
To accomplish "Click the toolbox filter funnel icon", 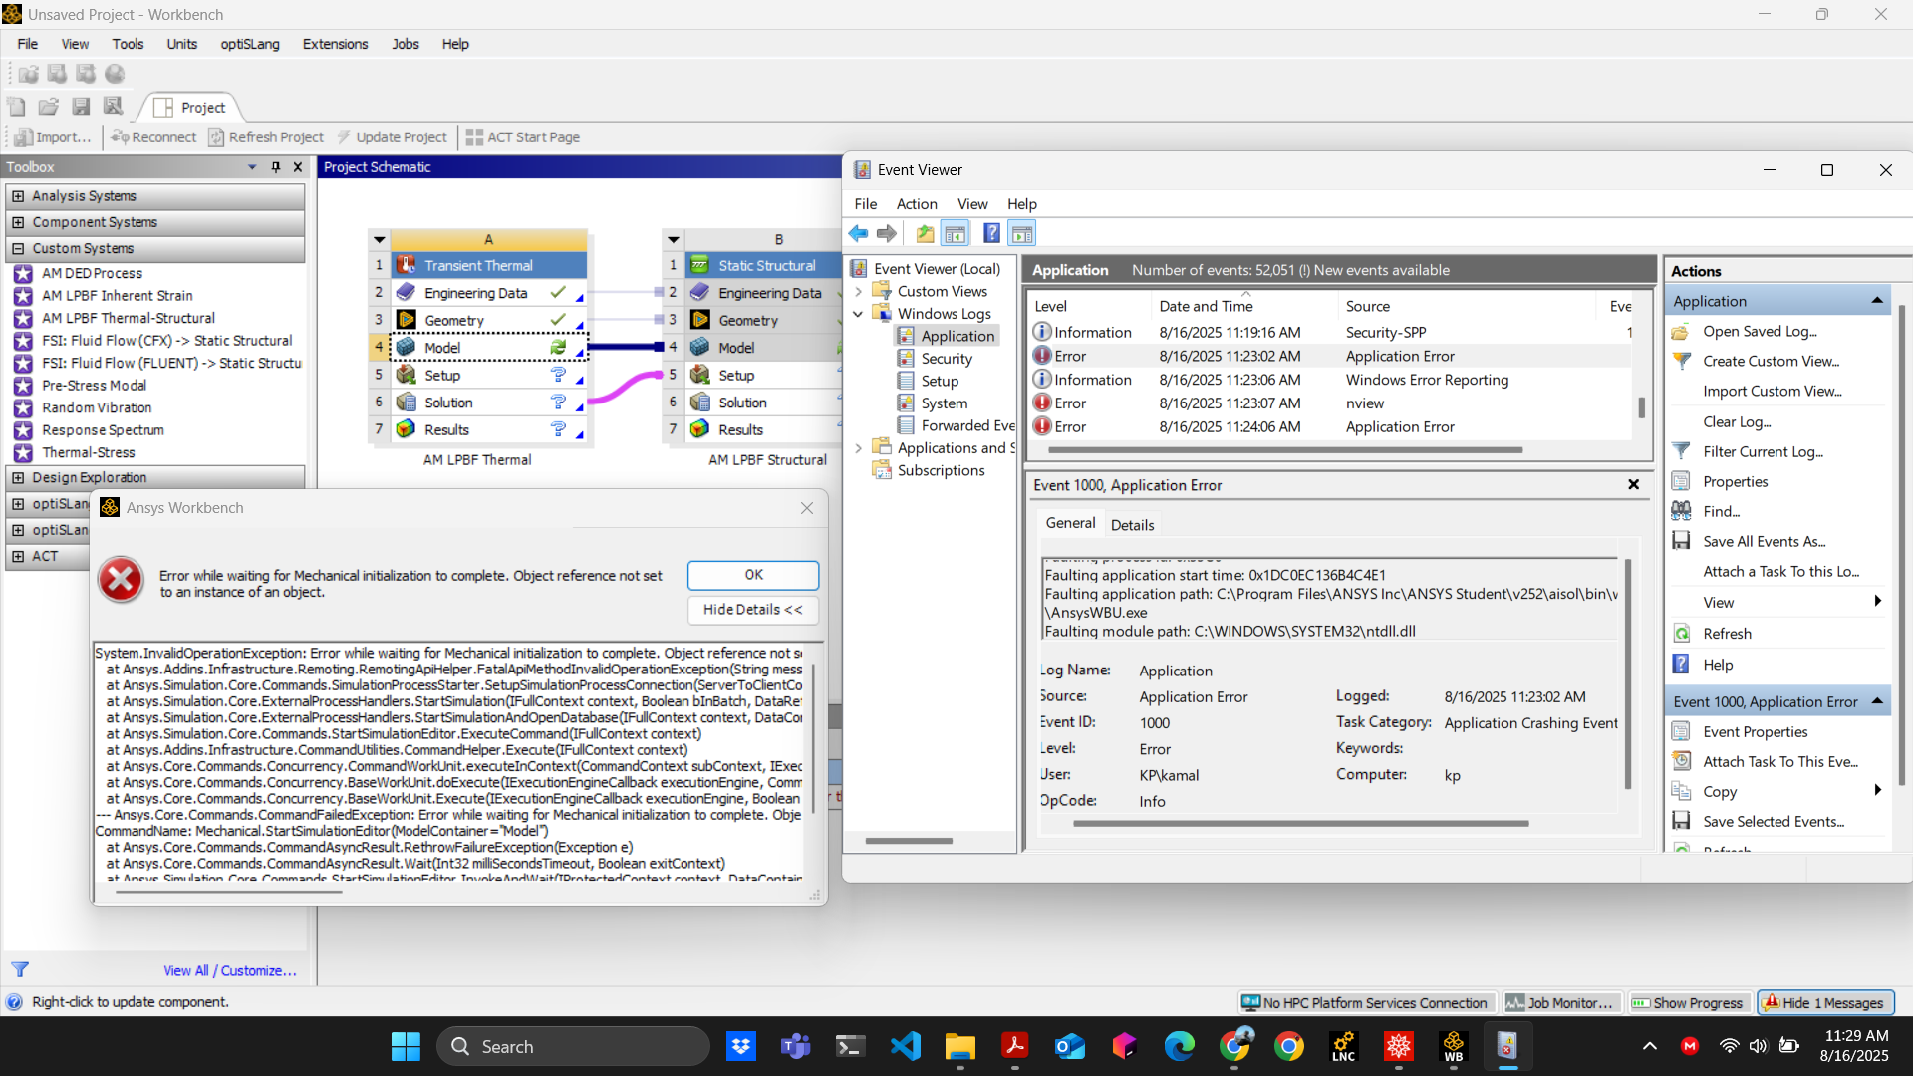I will tap(20, 970).
